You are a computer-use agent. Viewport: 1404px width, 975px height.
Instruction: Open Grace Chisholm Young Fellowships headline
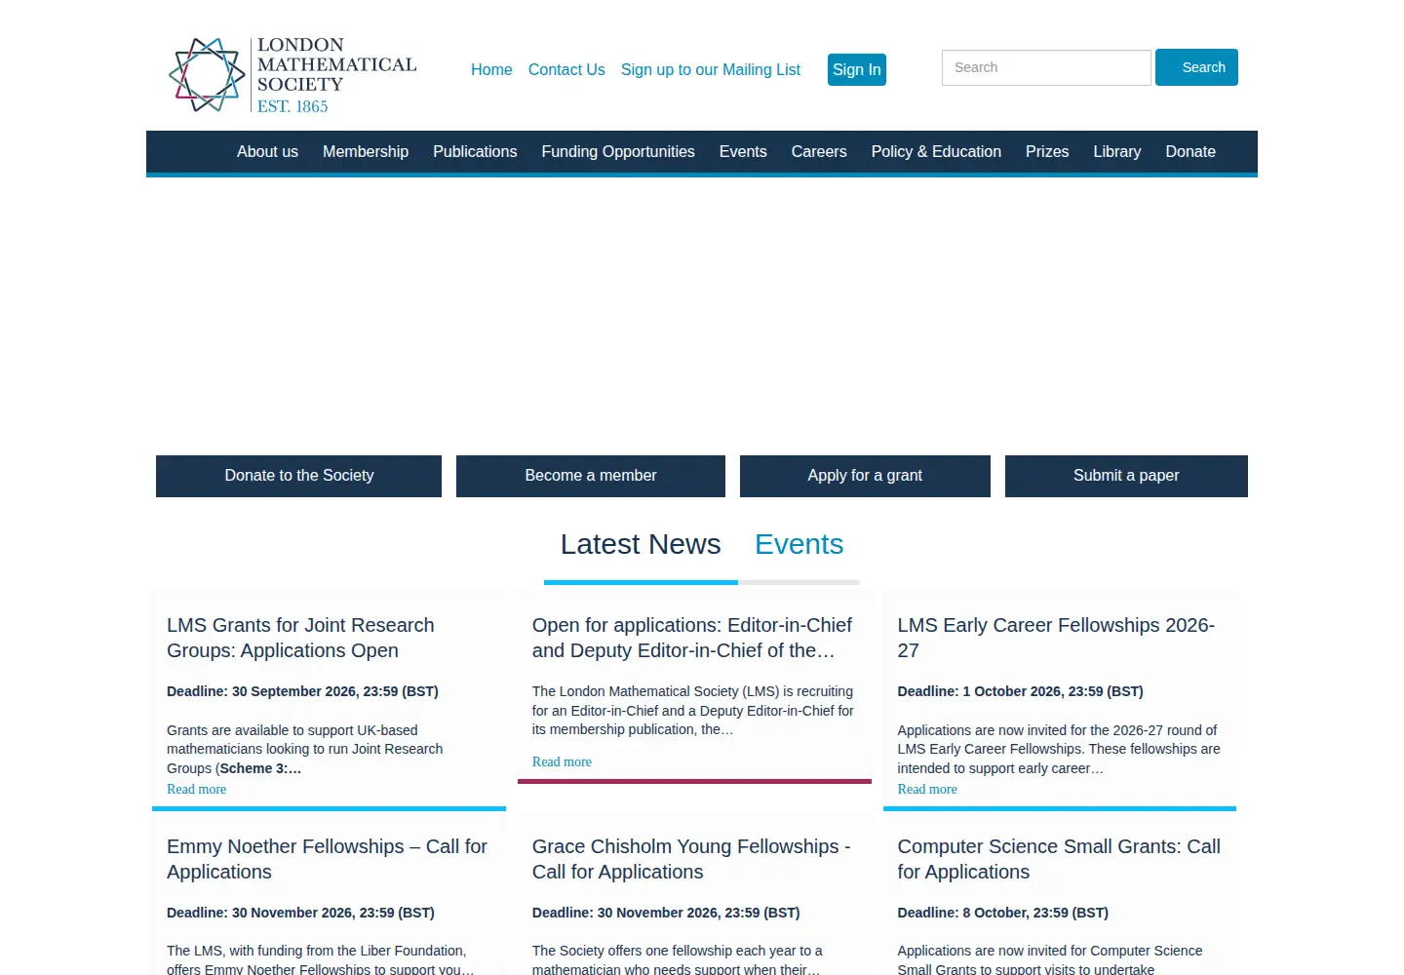click(691, 859)
